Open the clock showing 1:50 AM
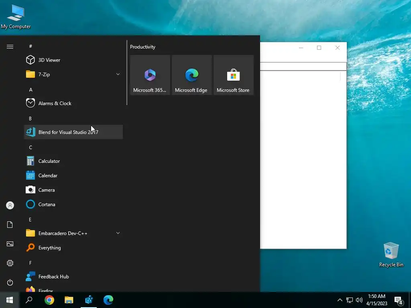Viewport: 411px width, 308px height. (x=376, y=300)
